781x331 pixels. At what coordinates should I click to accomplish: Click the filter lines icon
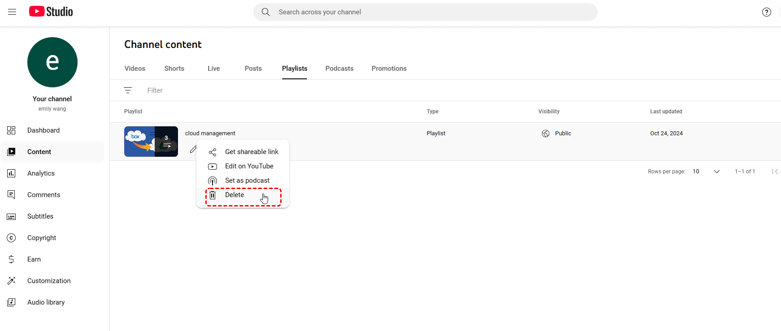pyautogui.click(x=128, y=90)
